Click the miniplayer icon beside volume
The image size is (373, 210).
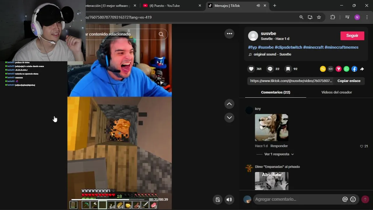(x=218, y=199)
